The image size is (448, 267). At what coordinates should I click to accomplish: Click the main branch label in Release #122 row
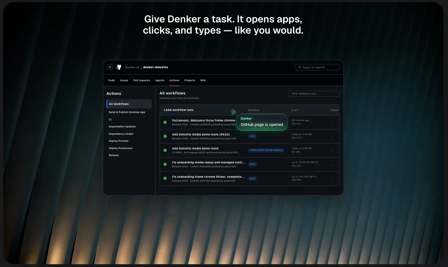pyautogui.click(x=252, y=178)
